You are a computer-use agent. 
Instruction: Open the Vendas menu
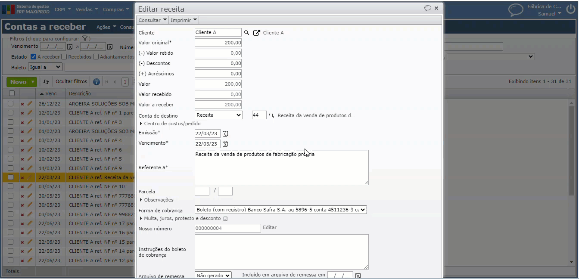(87, 9)
